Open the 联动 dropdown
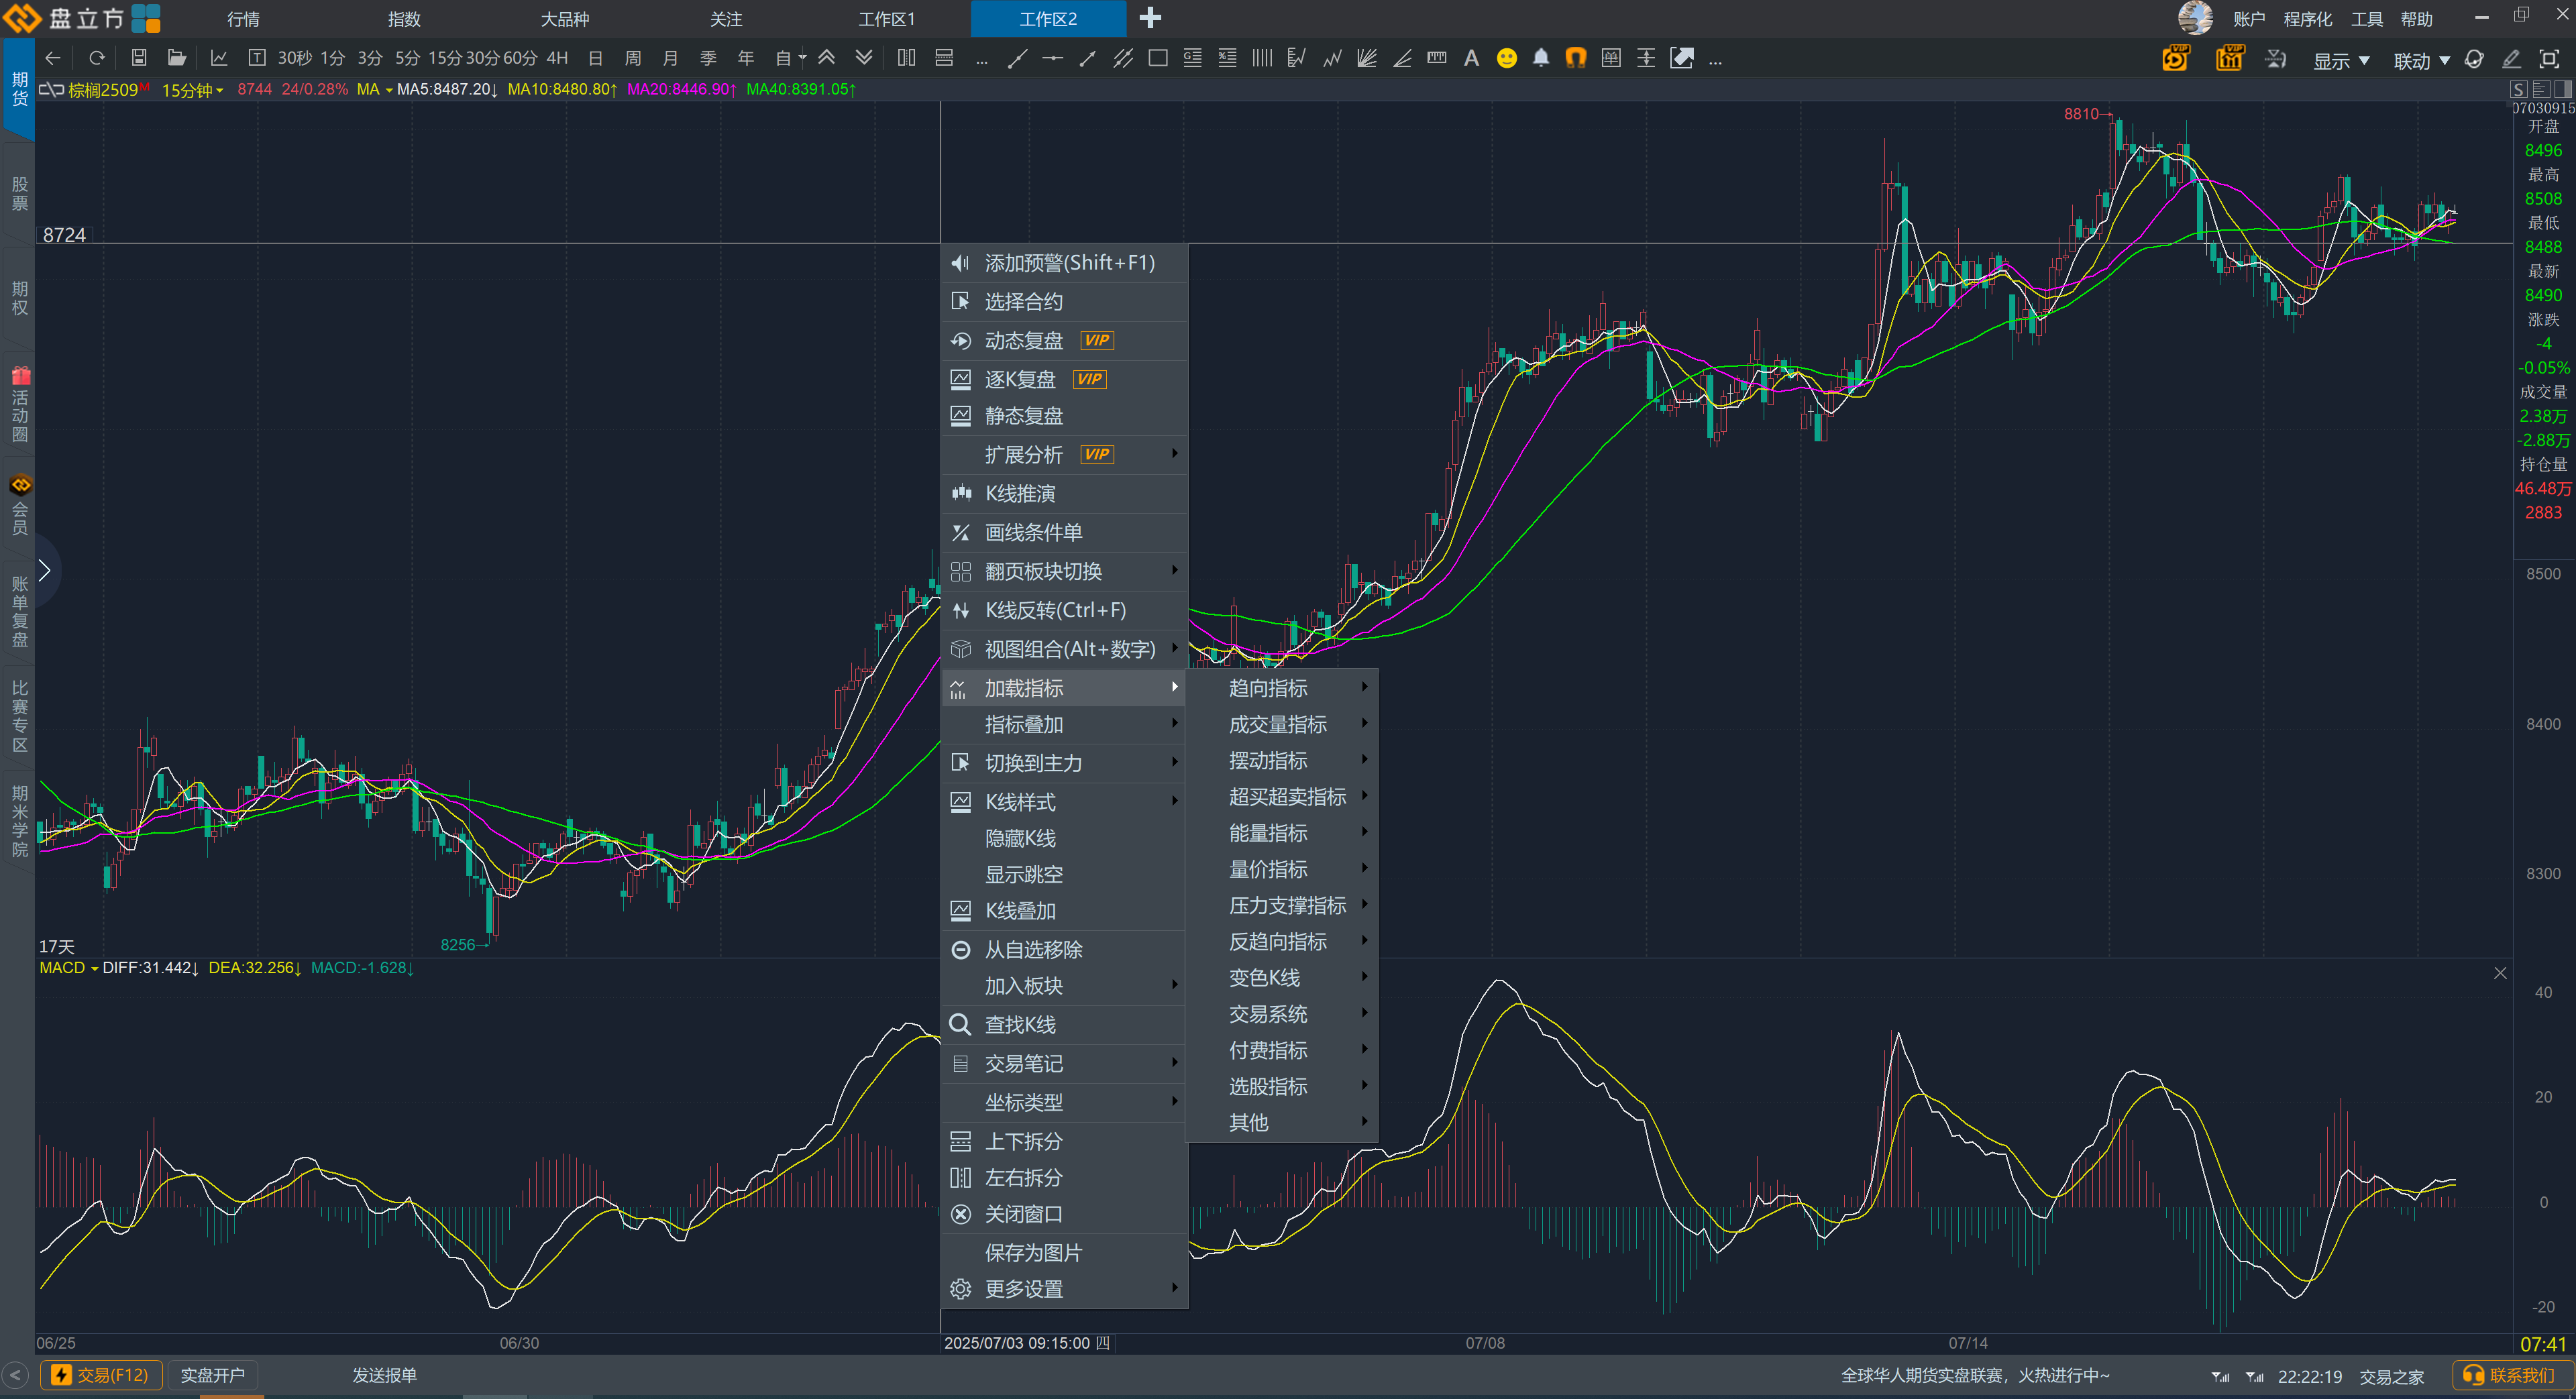 point(2421,60)
